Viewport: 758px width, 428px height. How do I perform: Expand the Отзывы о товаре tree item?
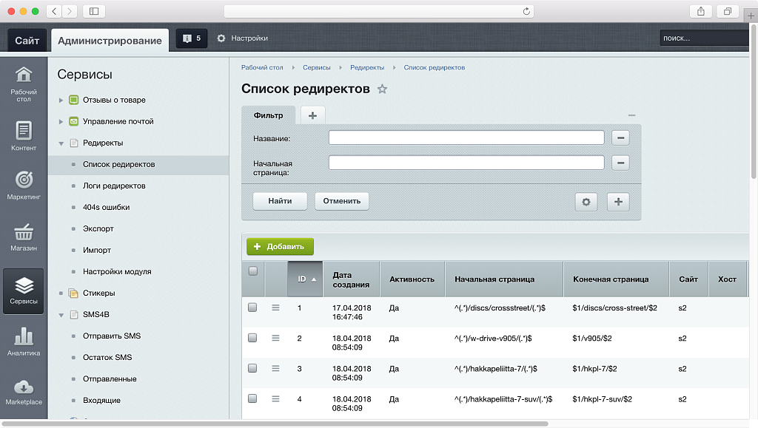61,99
